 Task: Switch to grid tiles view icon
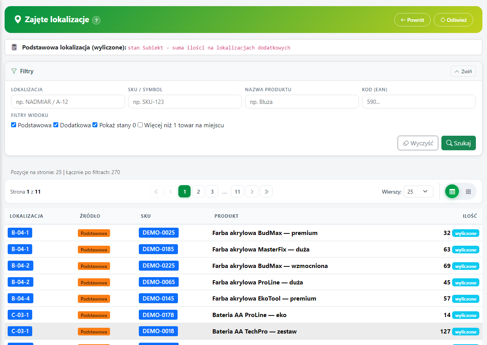pyautogui.click(x=468, y=192)
